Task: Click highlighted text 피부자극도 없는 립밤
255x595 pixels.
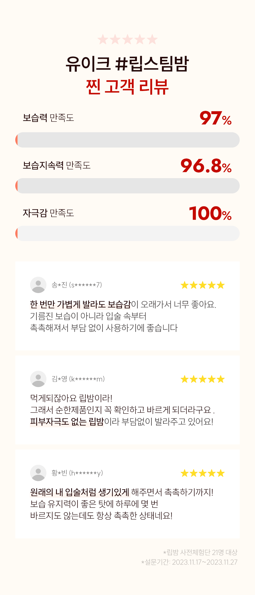Action: pyautogui.click(x=67, y=422)
